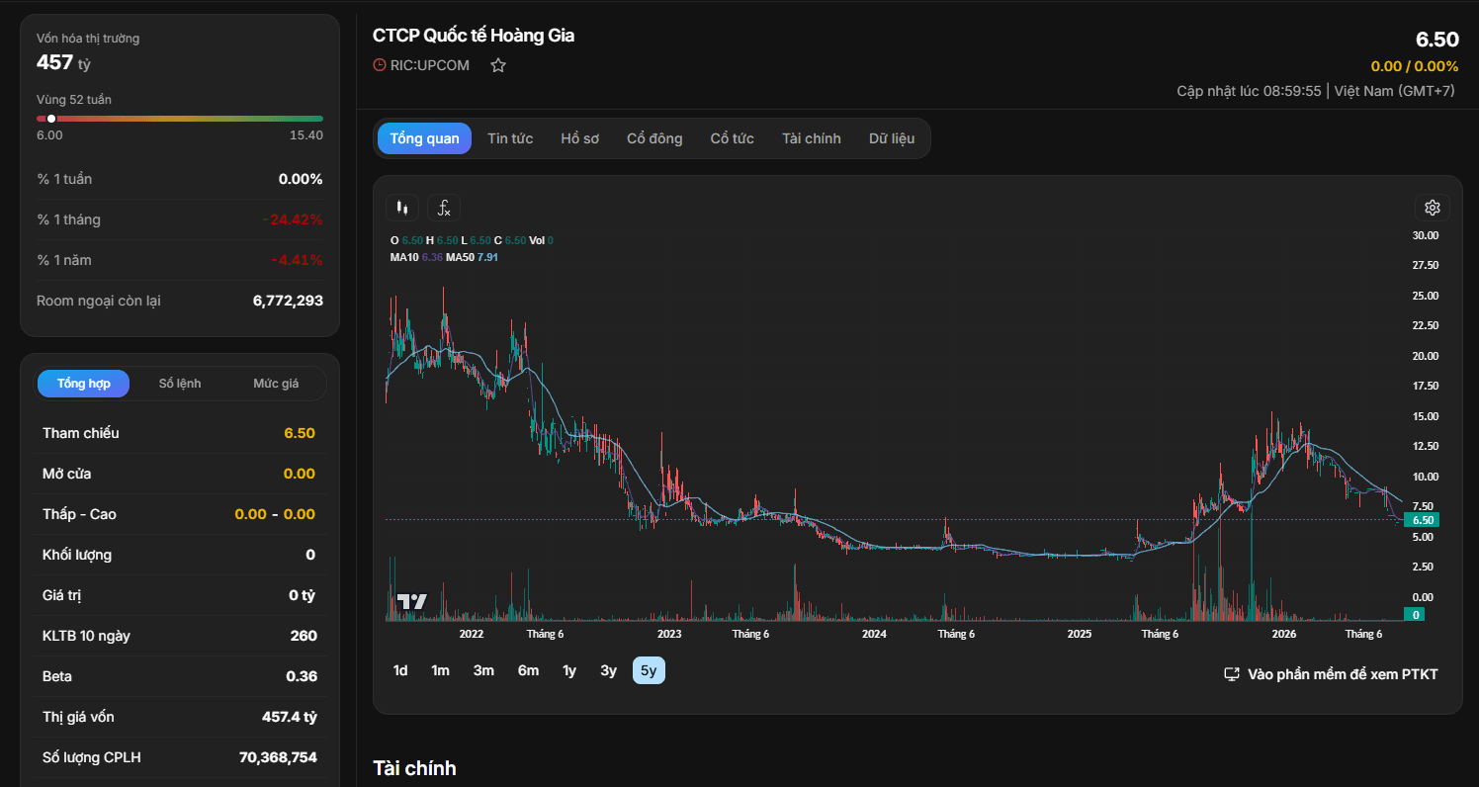This screenshot has width=1479, height=787.
Task: Set chart range to 5y
Action: coord(649,670)
